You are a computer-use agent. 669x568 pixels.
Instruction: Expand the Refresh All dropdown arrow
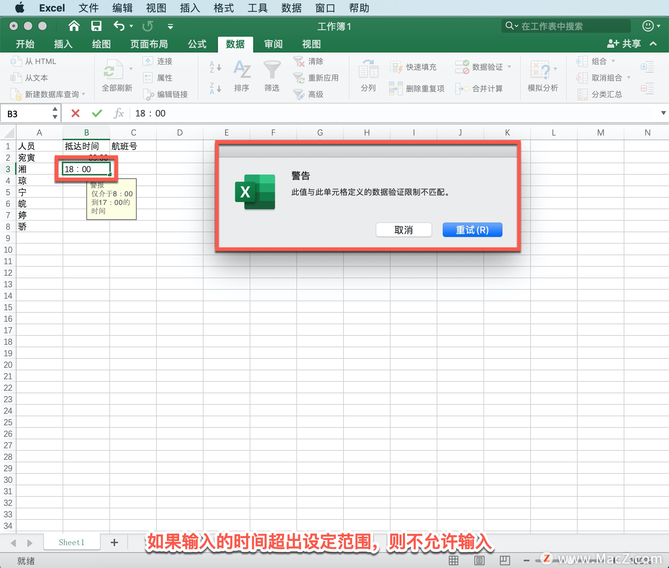pyautogui.click(x=131, y=69)
